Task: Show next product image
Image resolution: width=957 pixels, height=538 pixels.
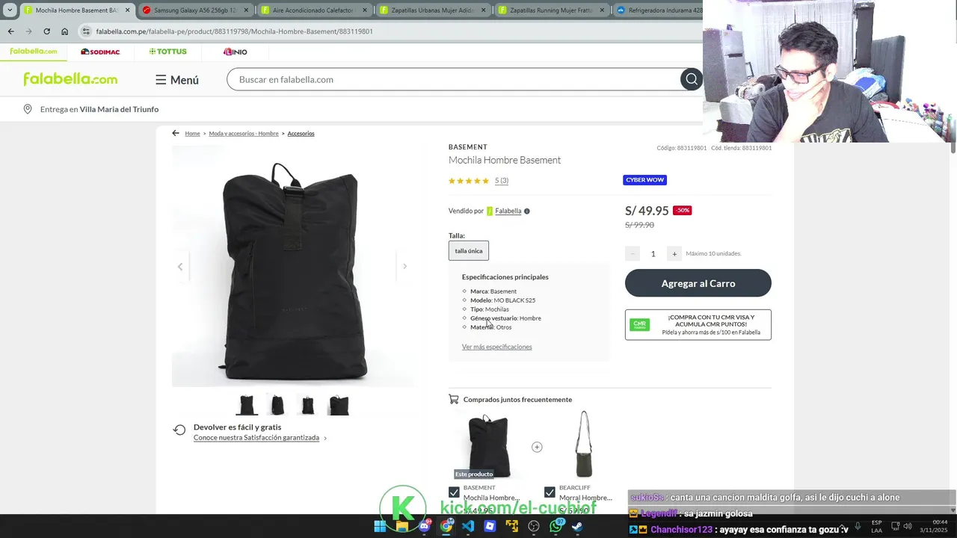Action: coord(404,267)
